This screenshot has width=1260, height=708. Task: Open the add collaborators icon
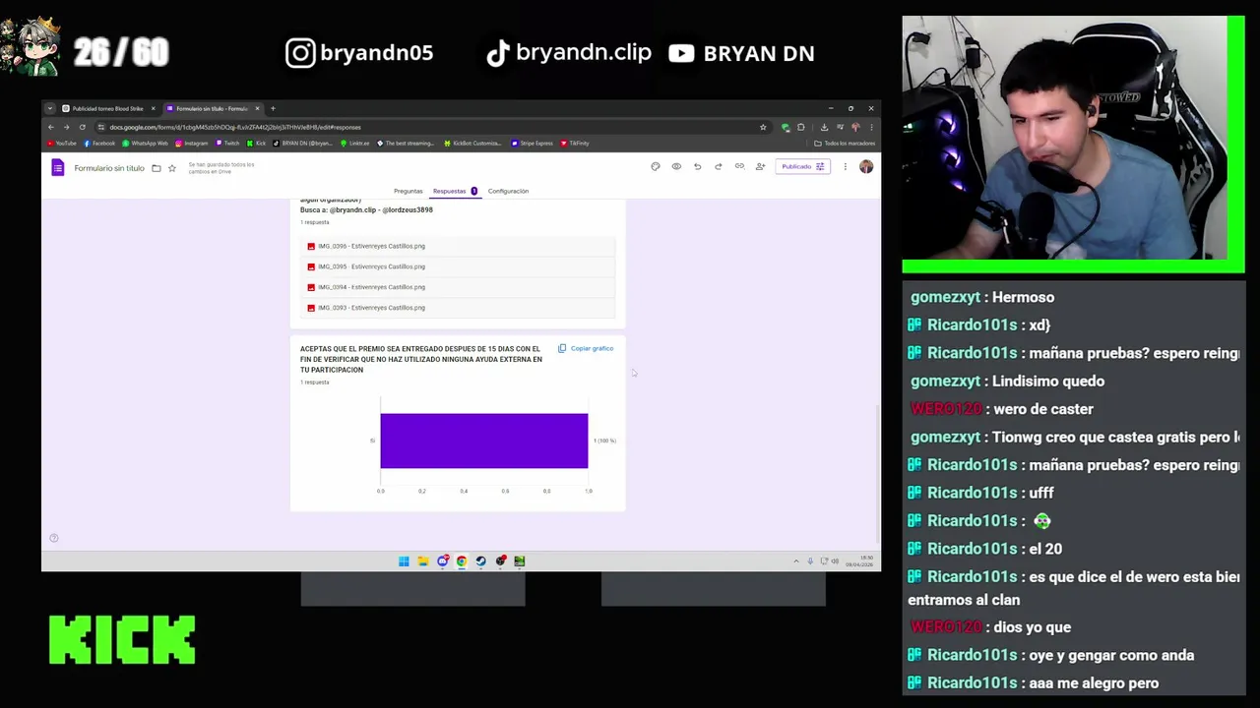(x=760, y=166)
